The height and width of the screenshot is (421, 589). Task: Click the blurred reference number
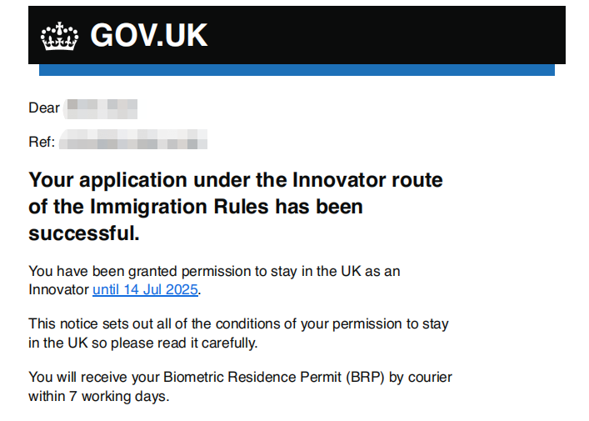click(133, 139)
